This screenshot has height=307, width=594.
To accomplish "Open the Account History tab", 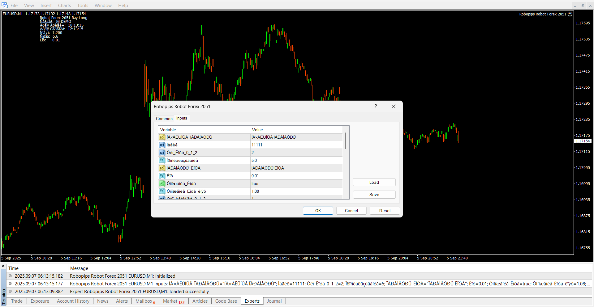I will coord(73,301).
